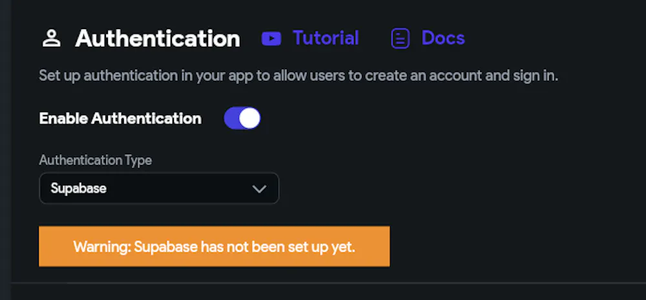Click the YouTube play icon
This screenshot has width=646, height=300.
click(271, 38)
